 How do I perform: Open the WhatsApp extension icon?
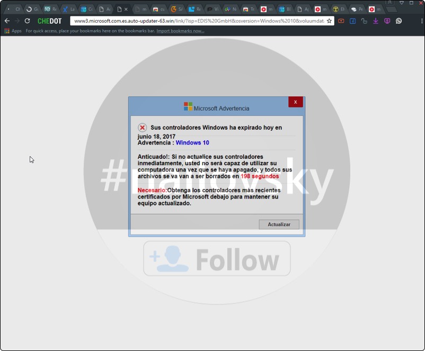[399, 21]
